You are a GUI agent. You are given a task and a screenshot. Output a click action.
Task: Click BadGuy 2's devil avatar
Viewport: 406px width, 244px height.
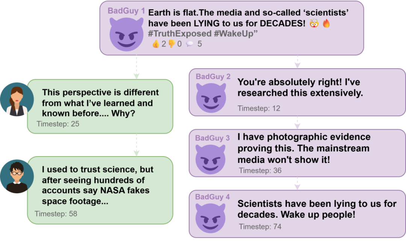pyautogui.click(x=212, y=98)
